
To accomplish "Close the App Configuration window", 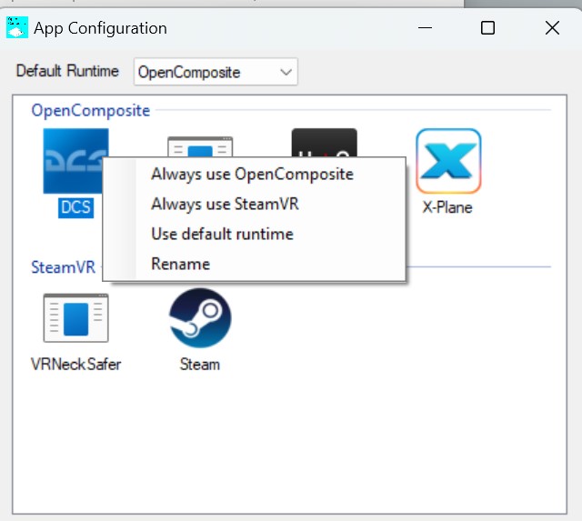I will [552, 28].
